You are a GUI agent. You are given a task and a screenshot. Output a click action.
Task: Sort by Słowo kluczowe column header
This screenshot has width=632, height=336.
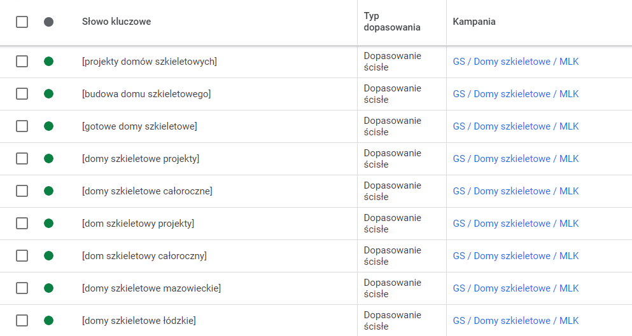(x=116, y=22)
